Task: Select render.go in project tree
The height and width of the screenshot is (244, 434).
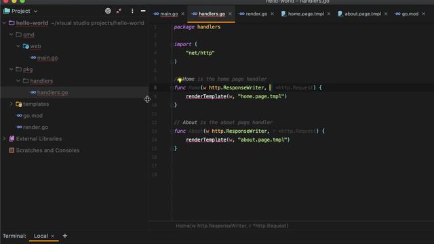Action: coord(35,127)
